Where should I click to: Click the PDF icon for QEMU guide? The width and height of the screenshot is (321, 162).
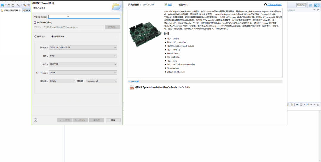coord(132,87)
